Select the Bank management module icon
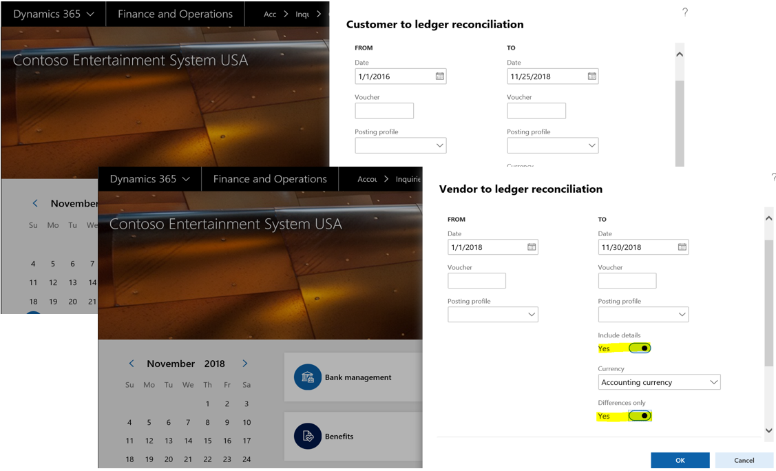776x471 pixels. click(307, 377)
